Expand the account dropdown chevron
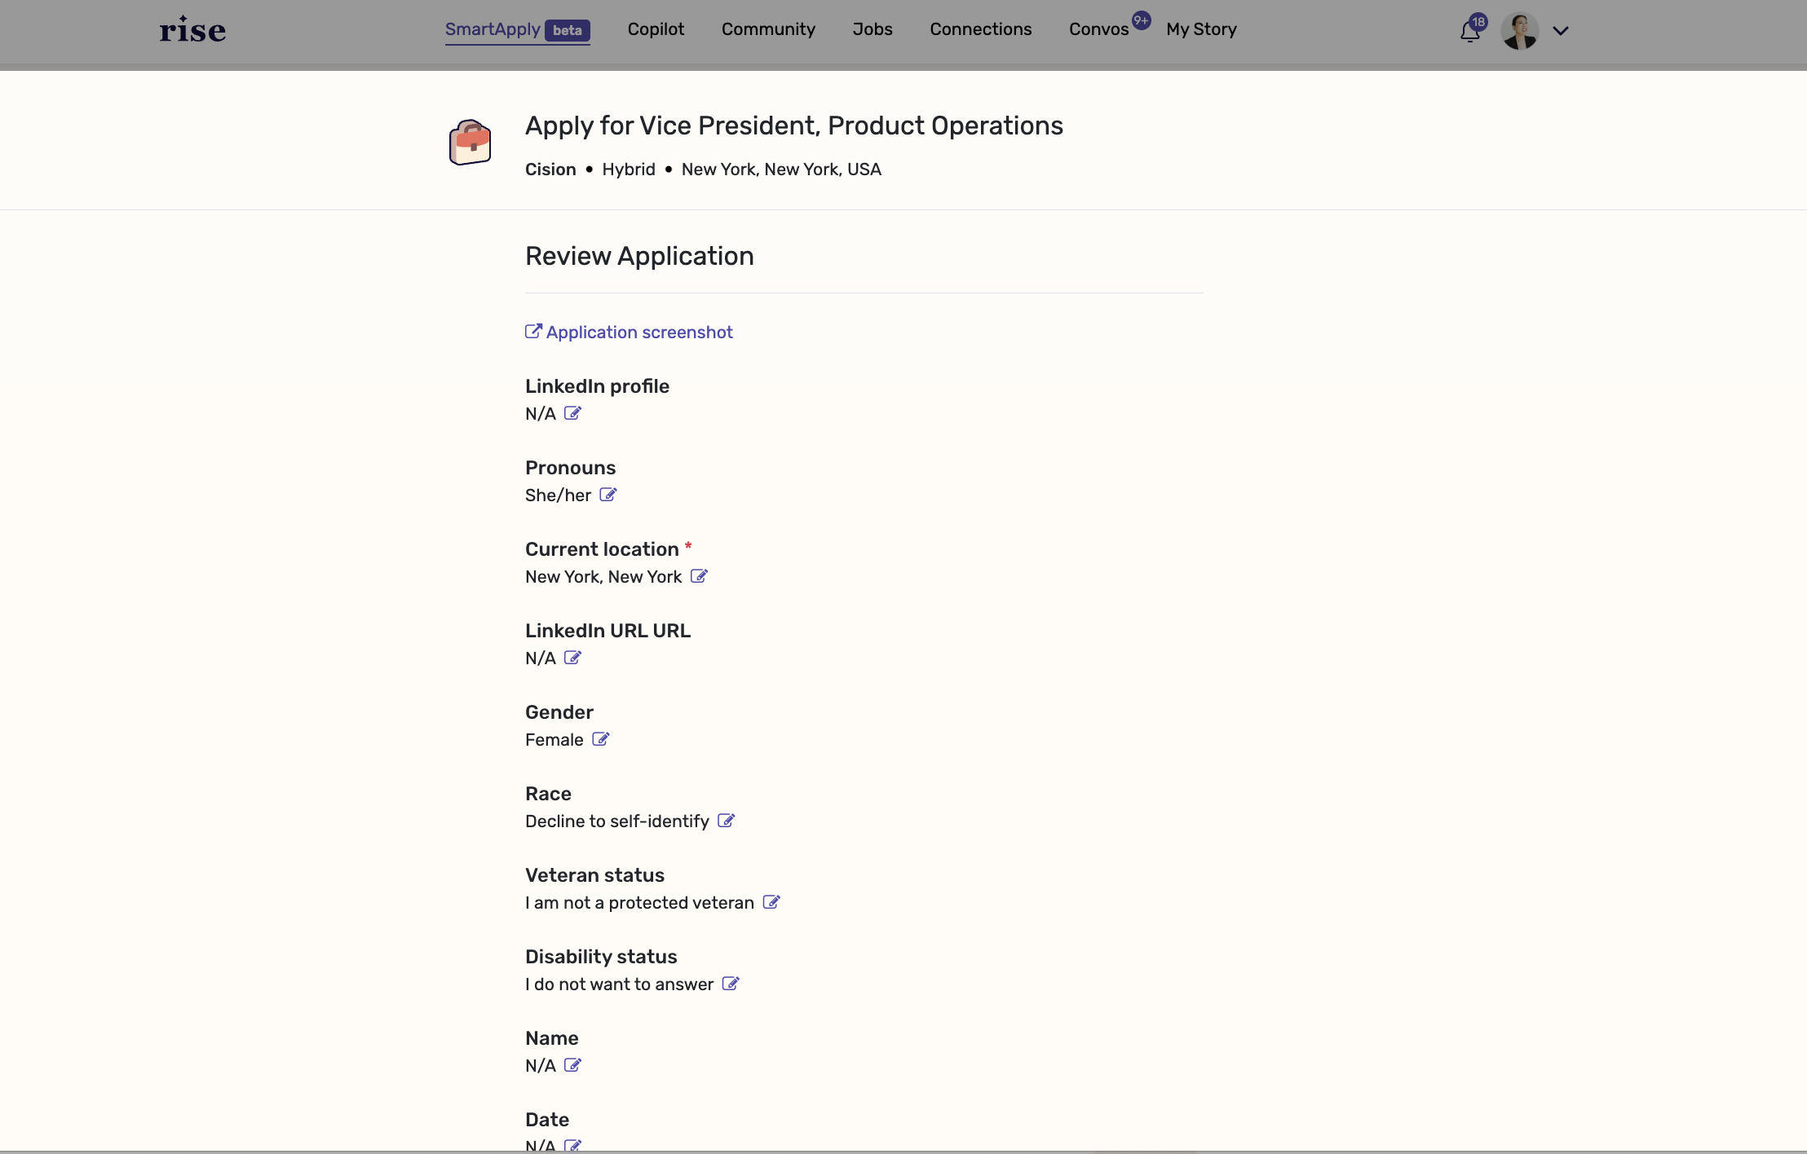The width and height of the screenshot is (1807, 1154). click(1561, 31)
